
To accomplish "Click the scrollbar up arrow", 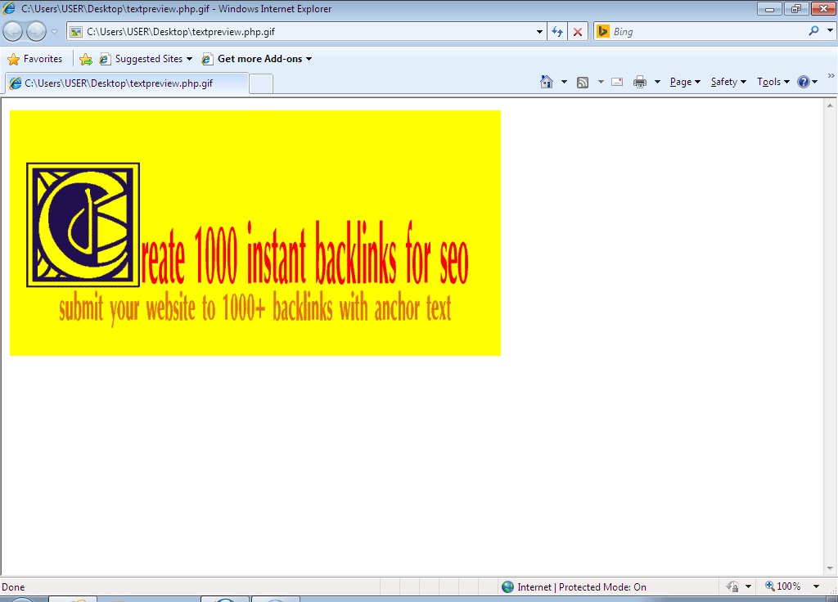I will pyautogui.click(x=830, y=106).
